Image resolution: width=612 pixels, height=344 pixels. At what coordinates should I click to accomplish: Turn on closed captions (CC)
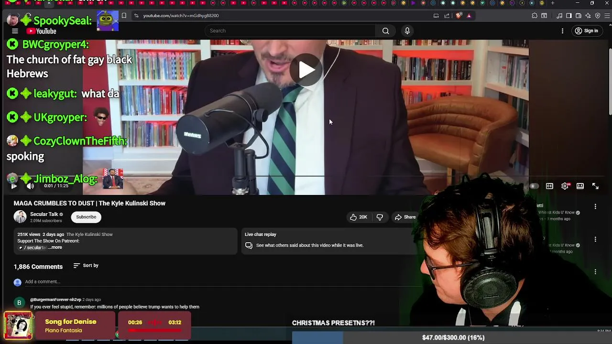click(x=549, y=186)
